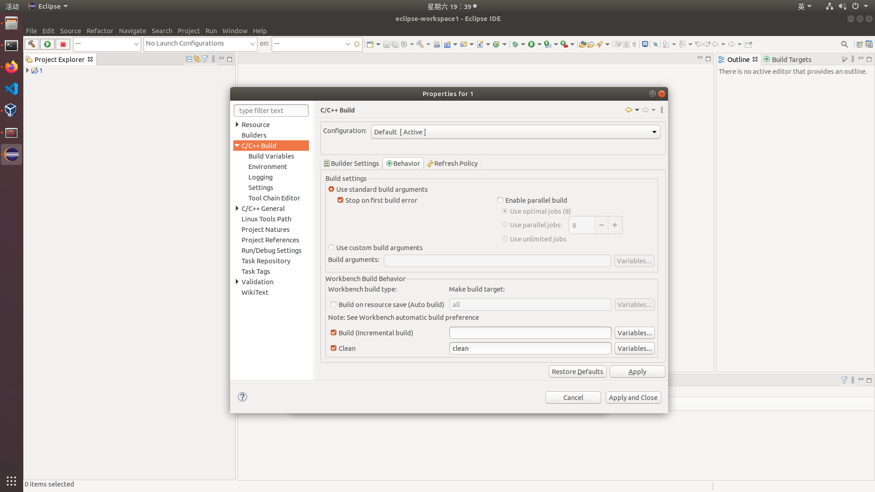Toggle Link with Editor in Project Explorer
The image size is (875, 492).
pos(197,59)
